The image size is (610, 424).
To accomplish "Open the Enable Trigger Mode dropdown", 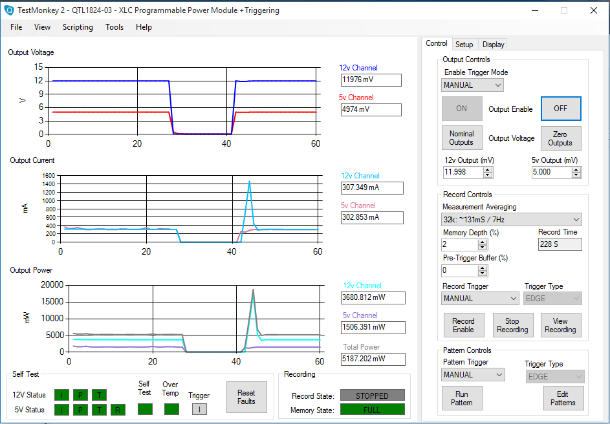I will click(x=472, y=85).
